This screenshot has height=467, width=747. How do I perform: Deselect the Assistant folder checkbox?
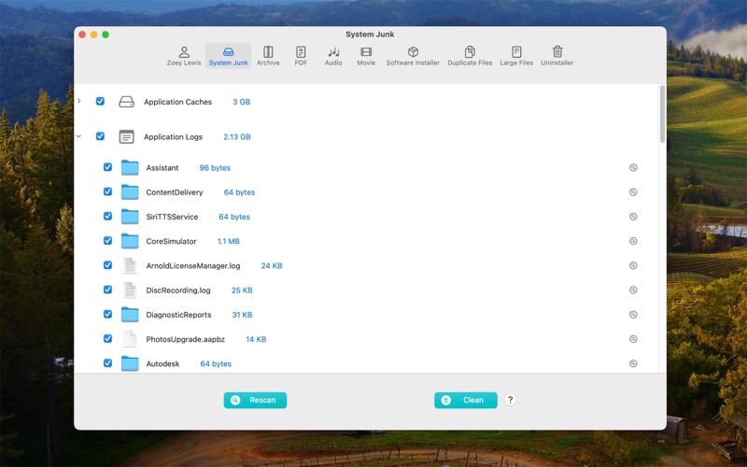(107, 167)
